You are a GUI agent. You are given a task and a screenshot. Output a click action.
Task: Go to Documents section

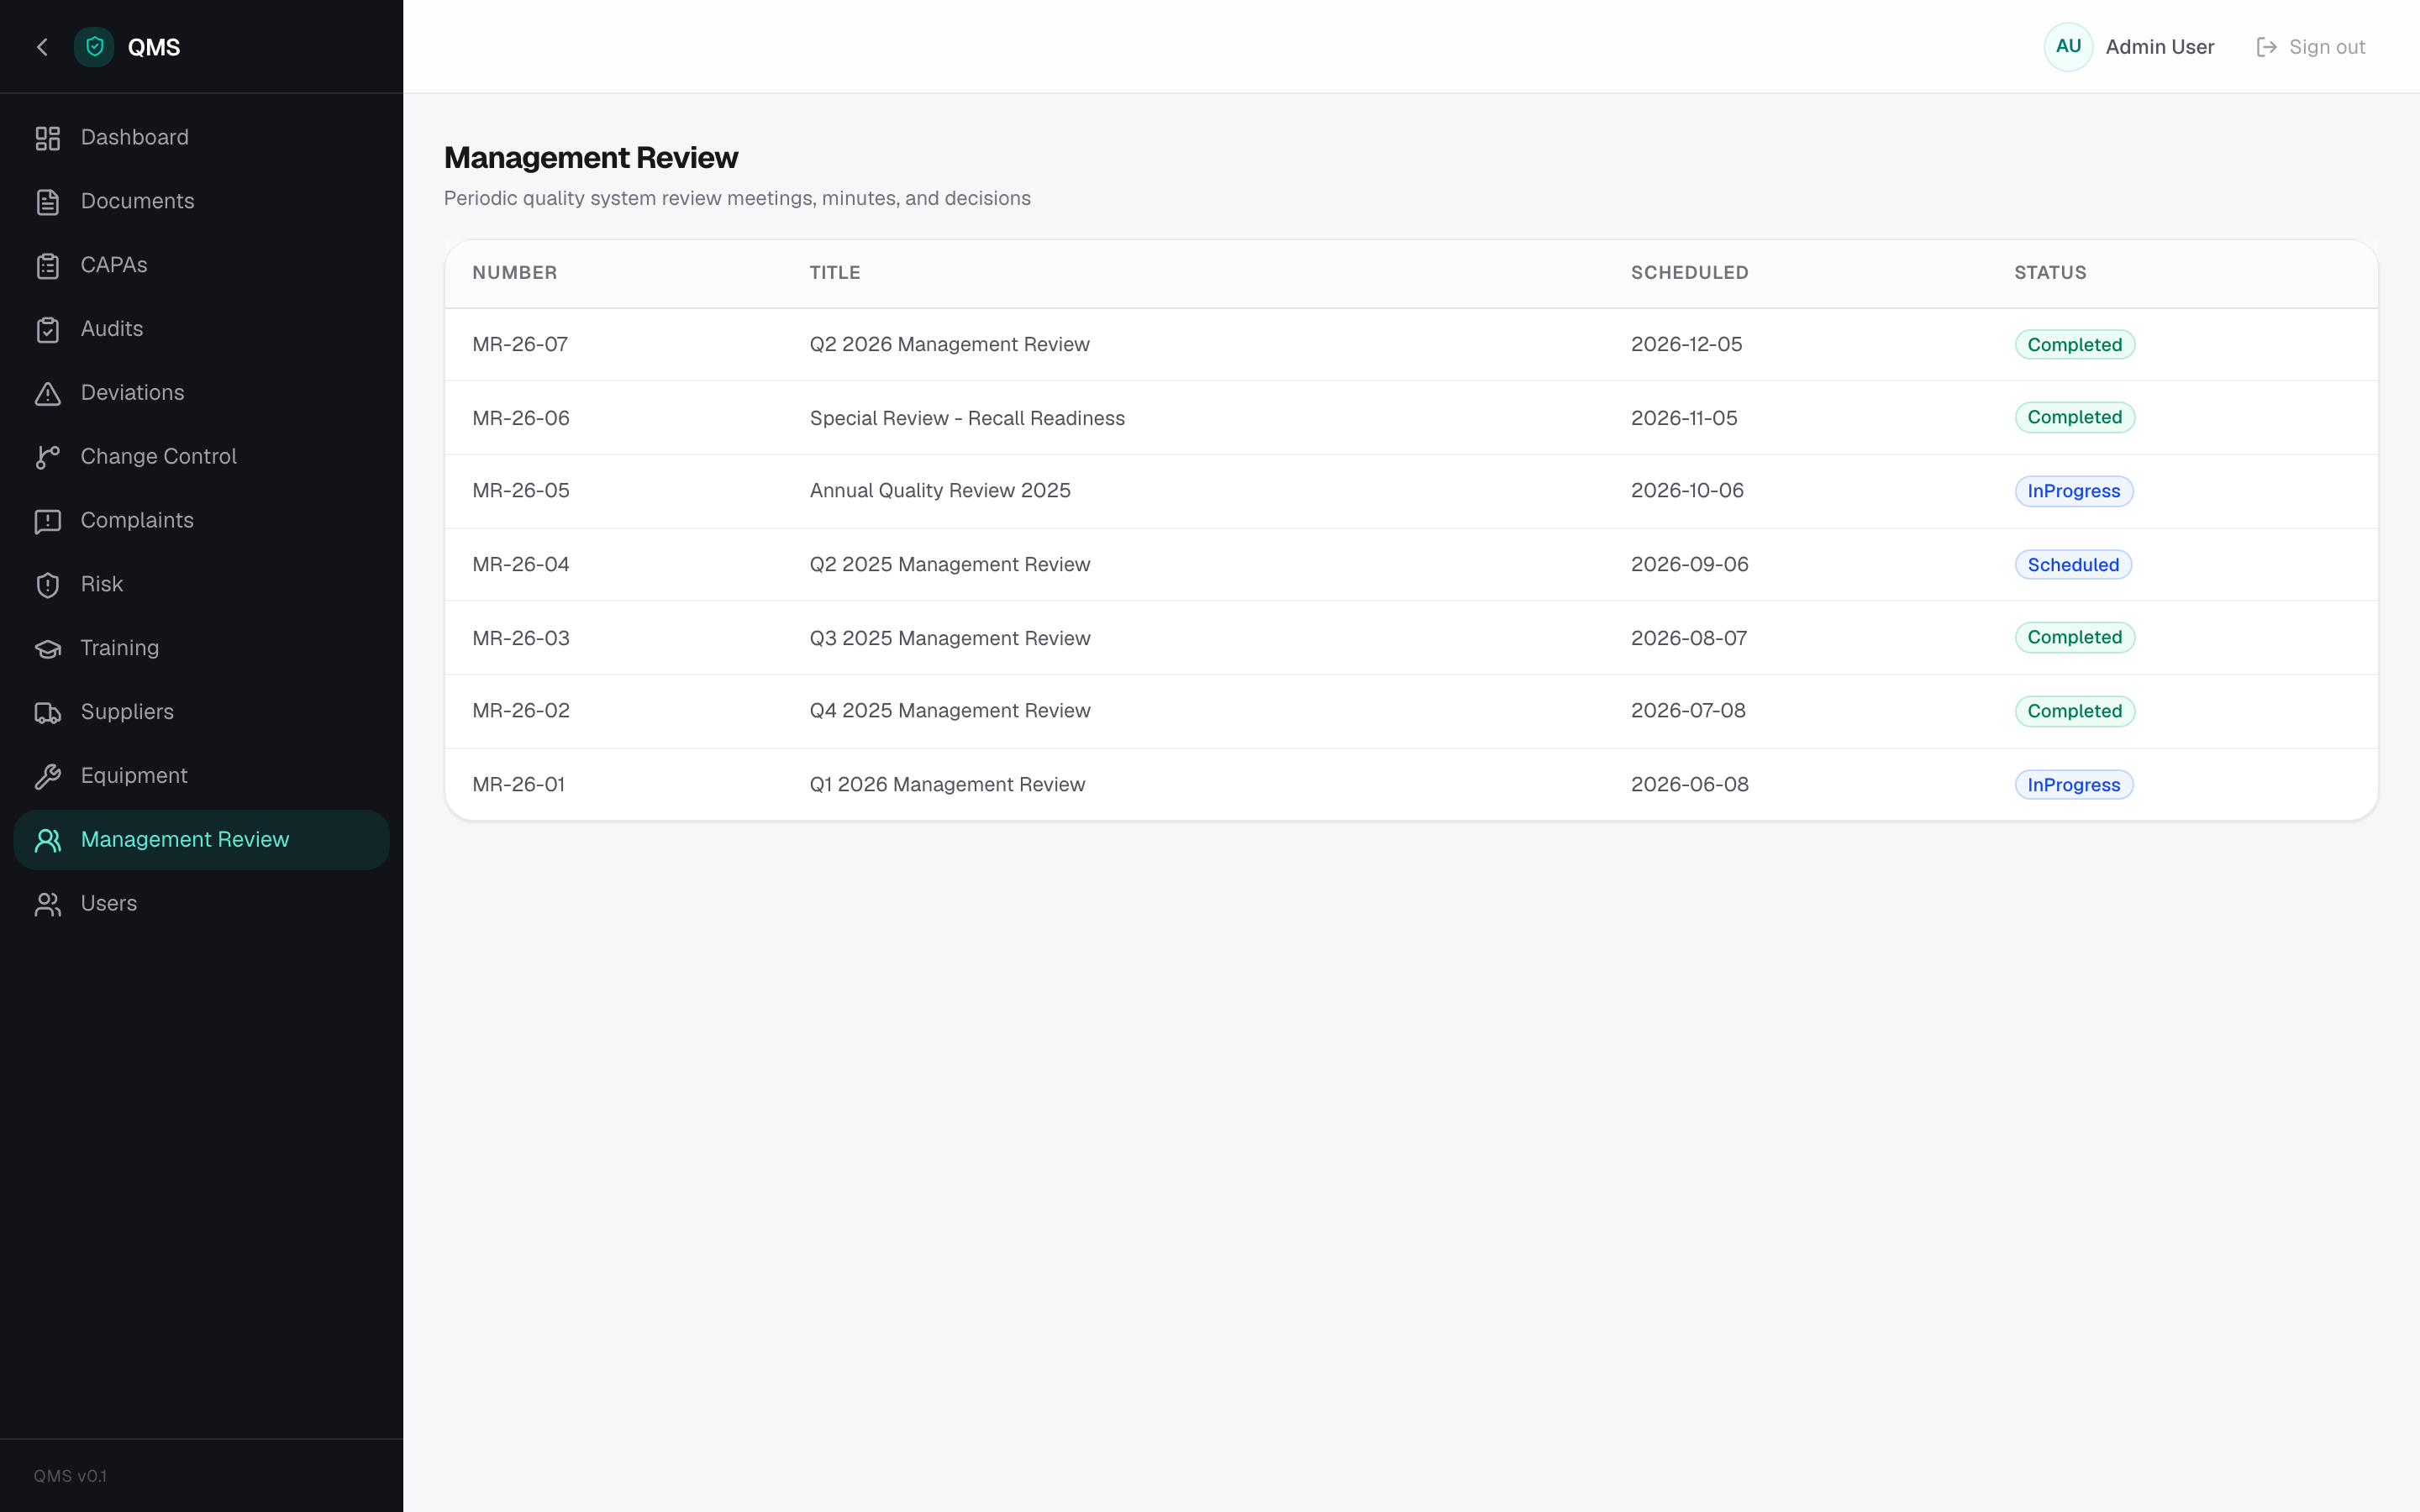[x=201, y=202]
